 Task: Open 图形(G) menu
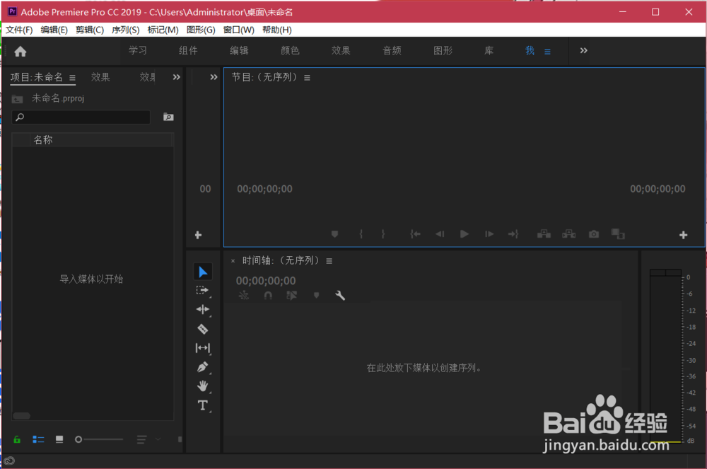(201, 30)
